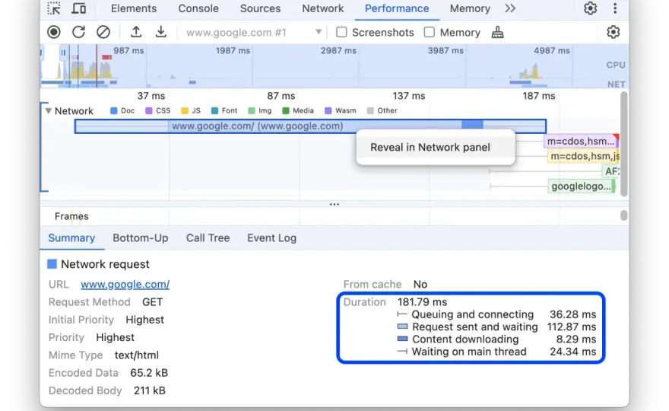The width and height of the screenshot is (669, 411).
Task: Click the Network track vertical scrollbar
Action: [624, 144]
